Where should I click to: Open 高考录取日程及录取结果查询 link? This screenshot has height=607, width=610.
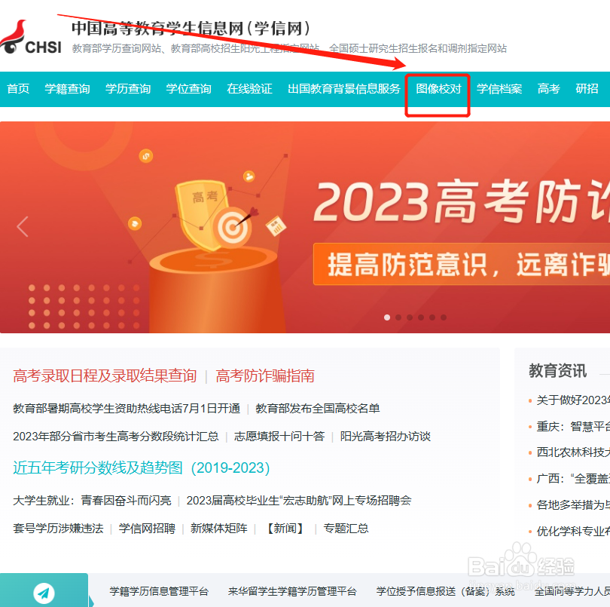click(x=105, y=376)
